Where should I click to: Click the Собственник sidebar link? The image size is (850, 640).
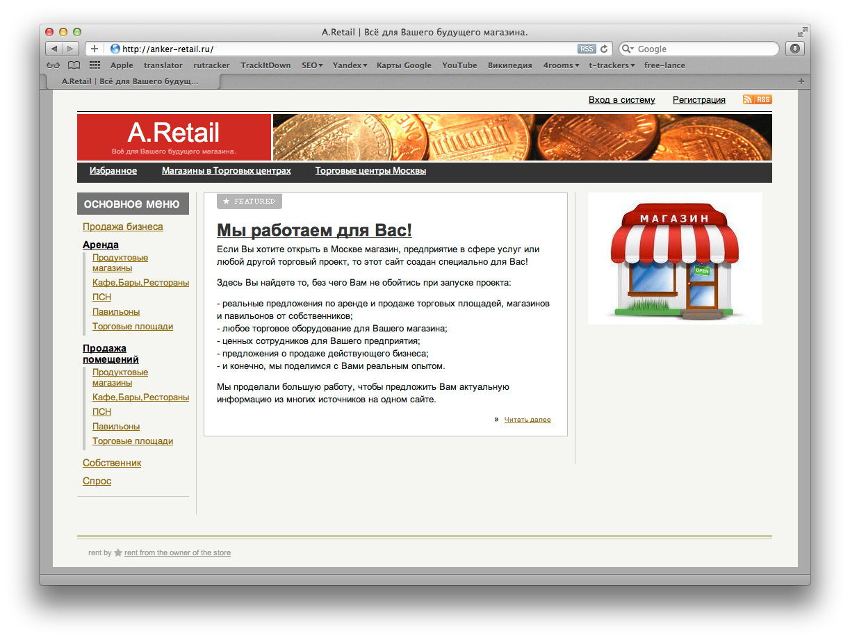112,463
